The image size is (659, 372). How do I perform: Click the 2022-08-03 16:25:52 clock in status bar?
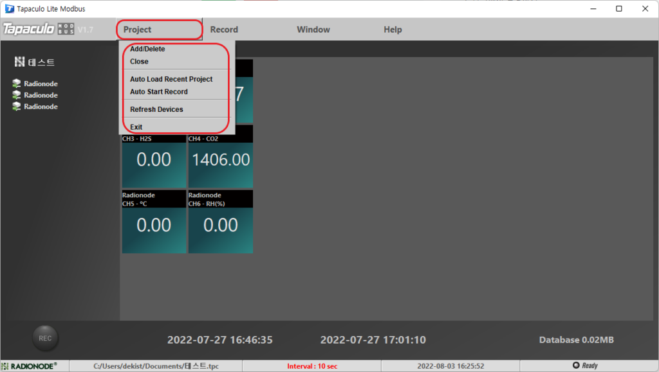450,366
